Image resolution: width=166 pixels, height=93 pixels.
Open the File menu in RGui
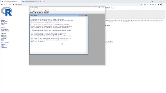click(31, 10)
